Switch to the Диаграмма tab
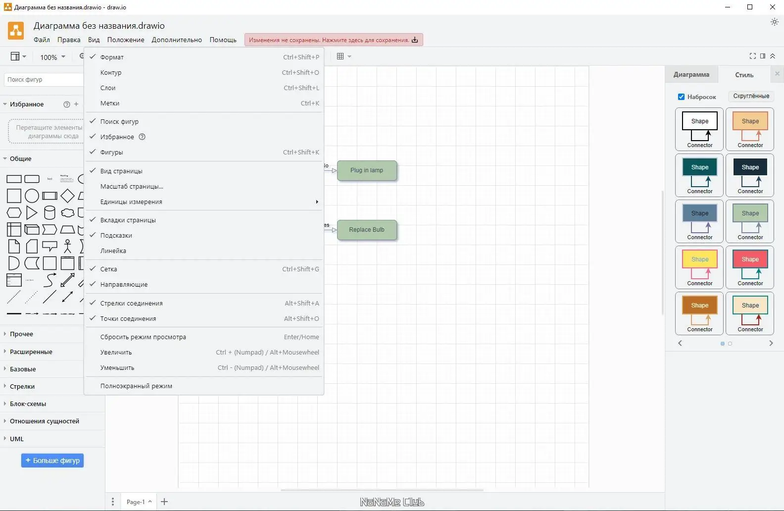This screenshot has height=511, width=784. pos(691,75)
